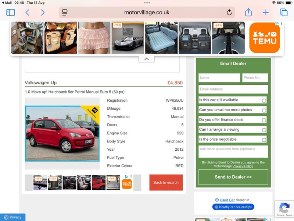Click the small Temu logo below listing
294x221 pixels.
coord(127,184)
